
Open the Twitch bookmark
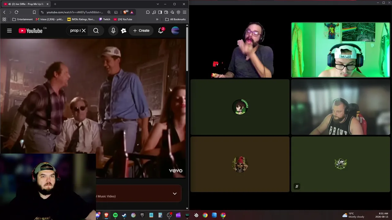click(x=104, y=19)
